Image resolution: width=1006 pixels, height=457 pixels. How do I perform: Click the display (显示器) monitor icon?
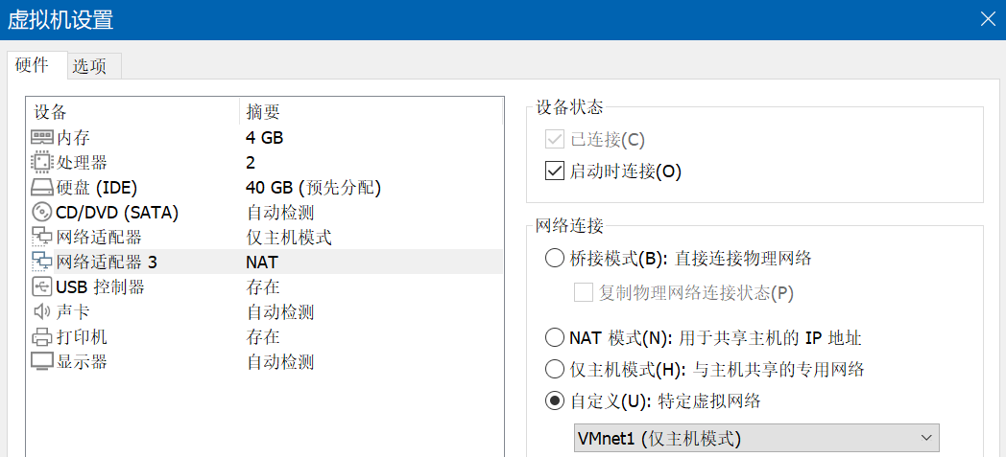click(x=42, y=362)
